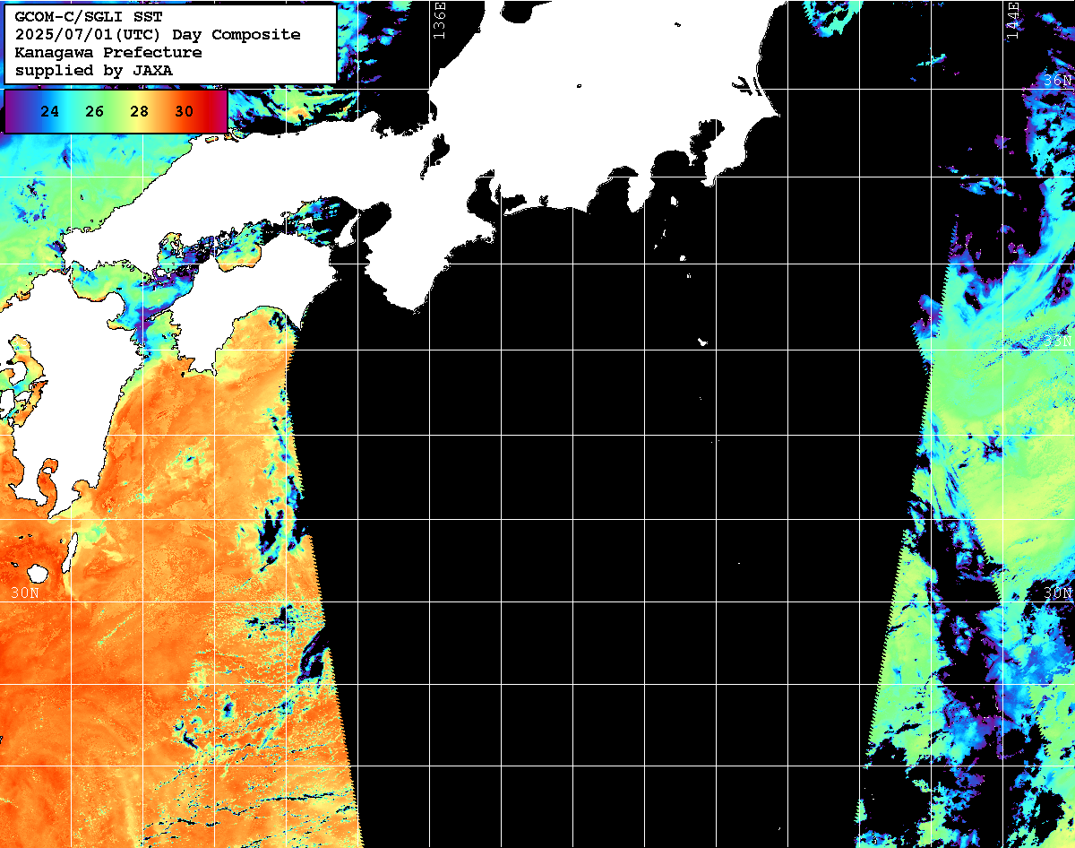Click the "2025/07/01(UTC) Day Composite" date line
This screenshot has height=848, width=1075.
click(158, 34)
